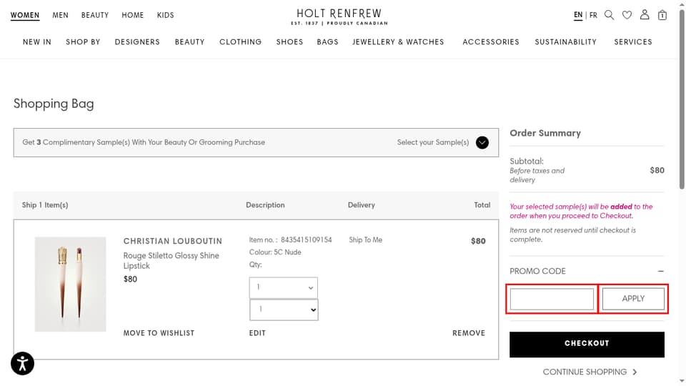Switch language to FR
Image resolution: width=686 pixels, height=386 pixels.
pyautogui.click(x=593, y=15)
